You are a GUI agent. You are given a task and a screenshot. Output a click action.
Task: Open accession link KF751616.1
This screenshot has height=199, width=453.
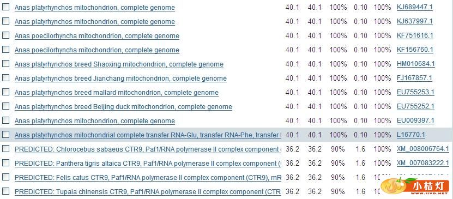415,35
